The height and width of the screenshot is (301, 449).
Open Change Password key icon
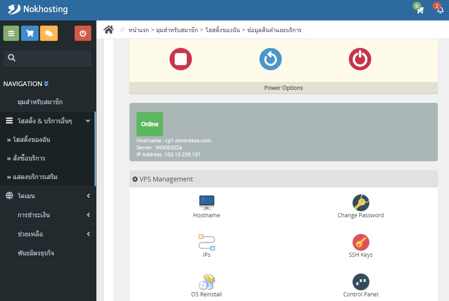tap(361, 202)
